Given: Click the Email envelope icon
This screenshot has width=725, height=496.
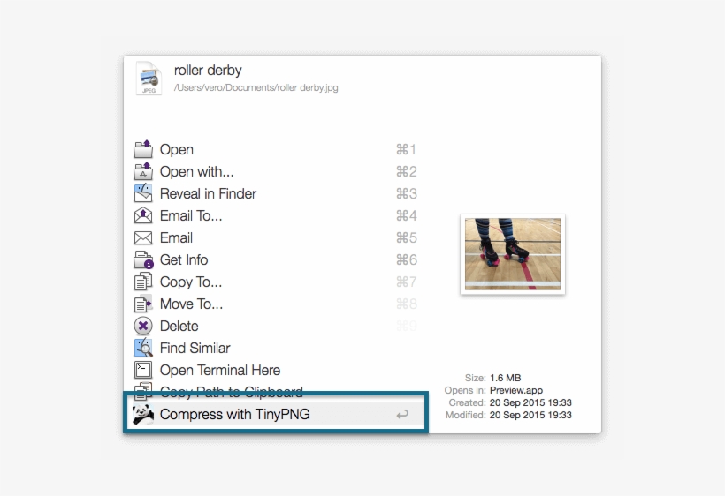Looking at the screenshot, I should [143, 237].
